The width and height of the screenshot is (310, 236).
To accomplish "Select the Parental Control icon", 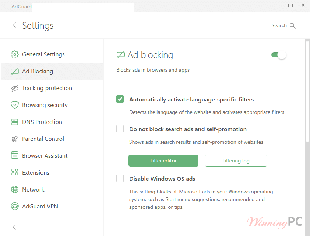I will [x=14, y=139].
